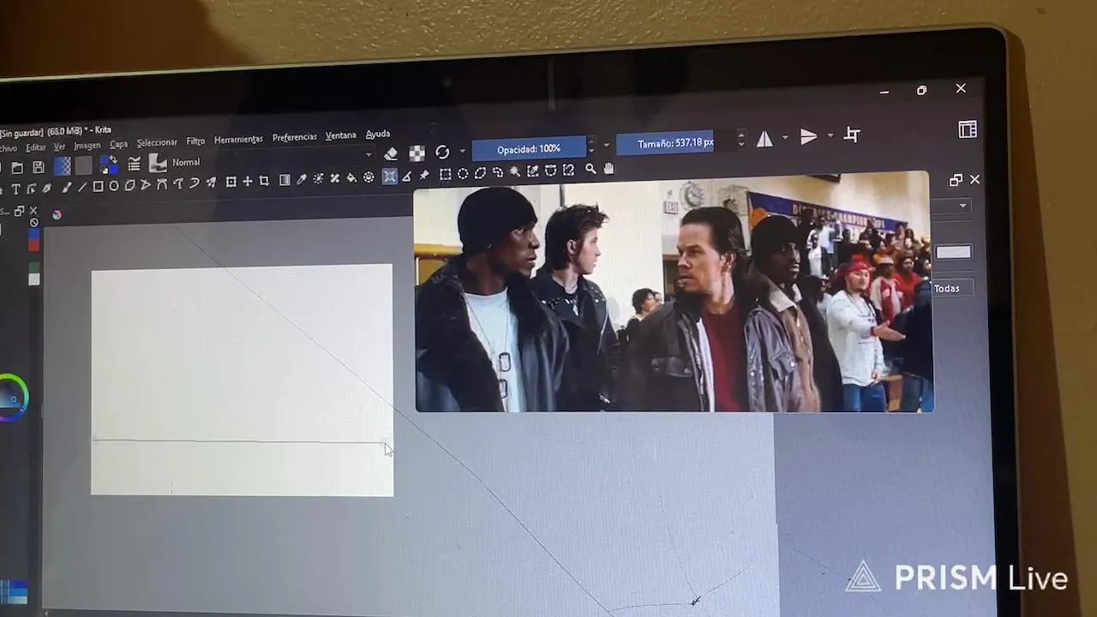
Task: Open horizontal mirror options dropdown arrow
Action: click(x=784, y=138)
